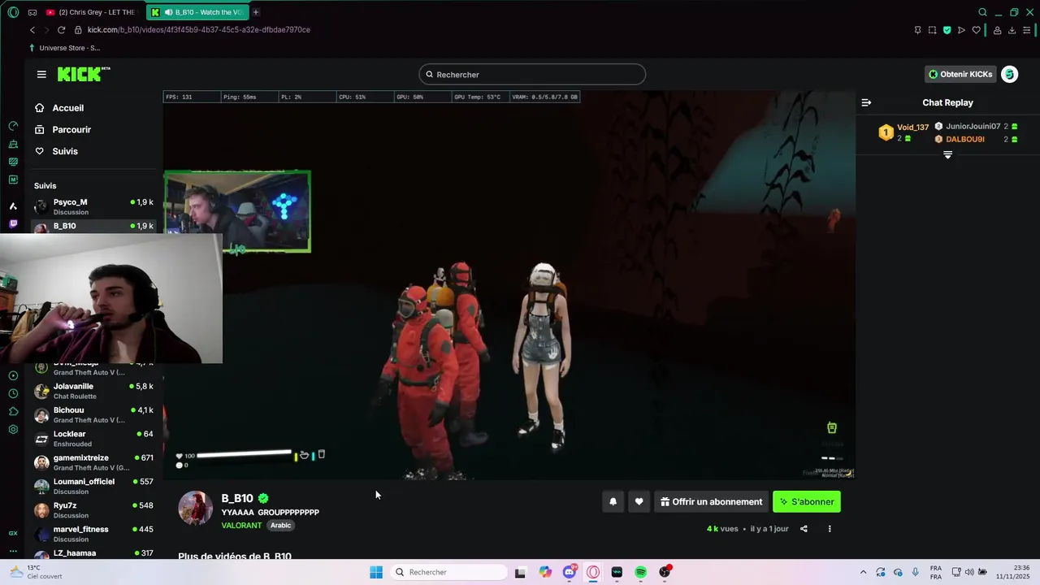This screenshot has height=585, width=1040.
Task: Click the S'abonner button
Action: 807,501
